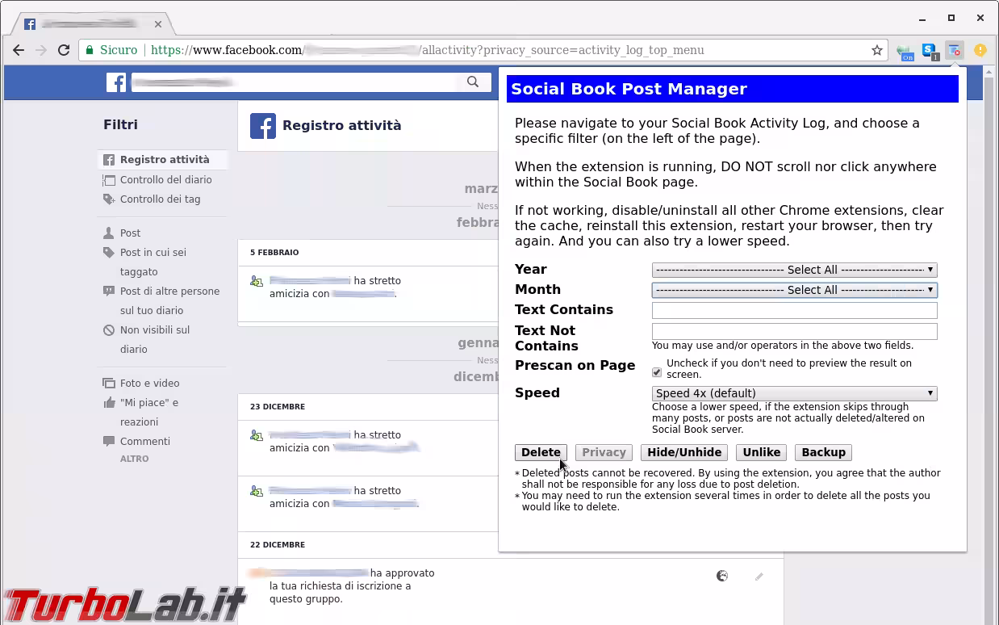Select Post in cui sei taggato filter
The image size is (999, 625).
pos(153,262)
